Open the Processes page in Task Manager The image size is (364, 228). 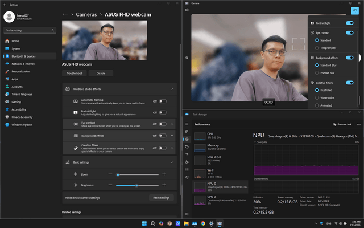[187, 132]
